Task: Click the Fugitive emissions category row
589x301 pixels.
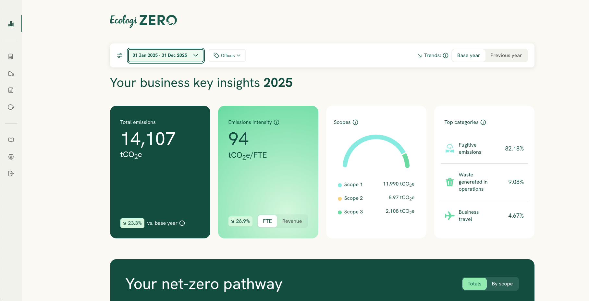Action: point(484,149)
